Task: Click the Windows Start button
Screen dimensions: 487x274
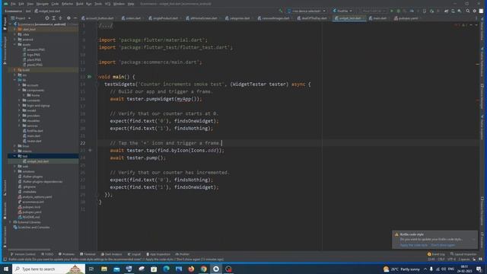Action: [x=6, y=269]
